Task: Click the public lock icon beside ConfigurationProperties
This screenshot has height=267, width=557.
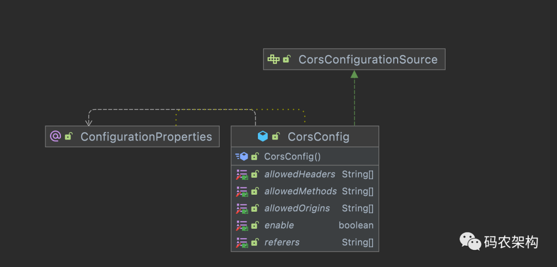Action: pyautogui.click(x=69, y=136)
